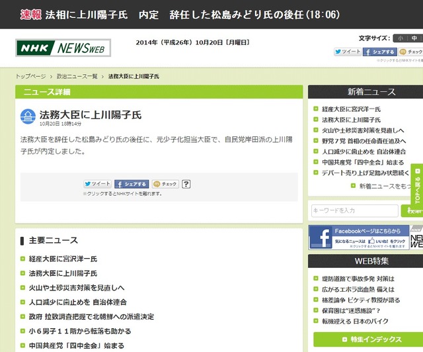
Task: Click the 10月20日 18時14分 article timestamp
Action: pos(60,124)
